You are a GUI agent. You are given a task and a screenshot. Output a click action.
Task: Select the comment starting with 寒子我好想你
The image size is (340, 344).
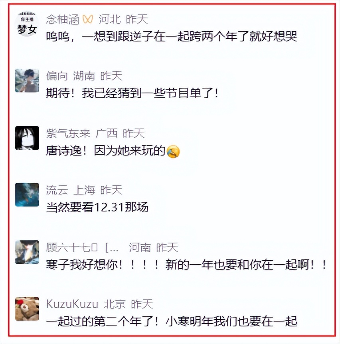[x=186, y=265]
